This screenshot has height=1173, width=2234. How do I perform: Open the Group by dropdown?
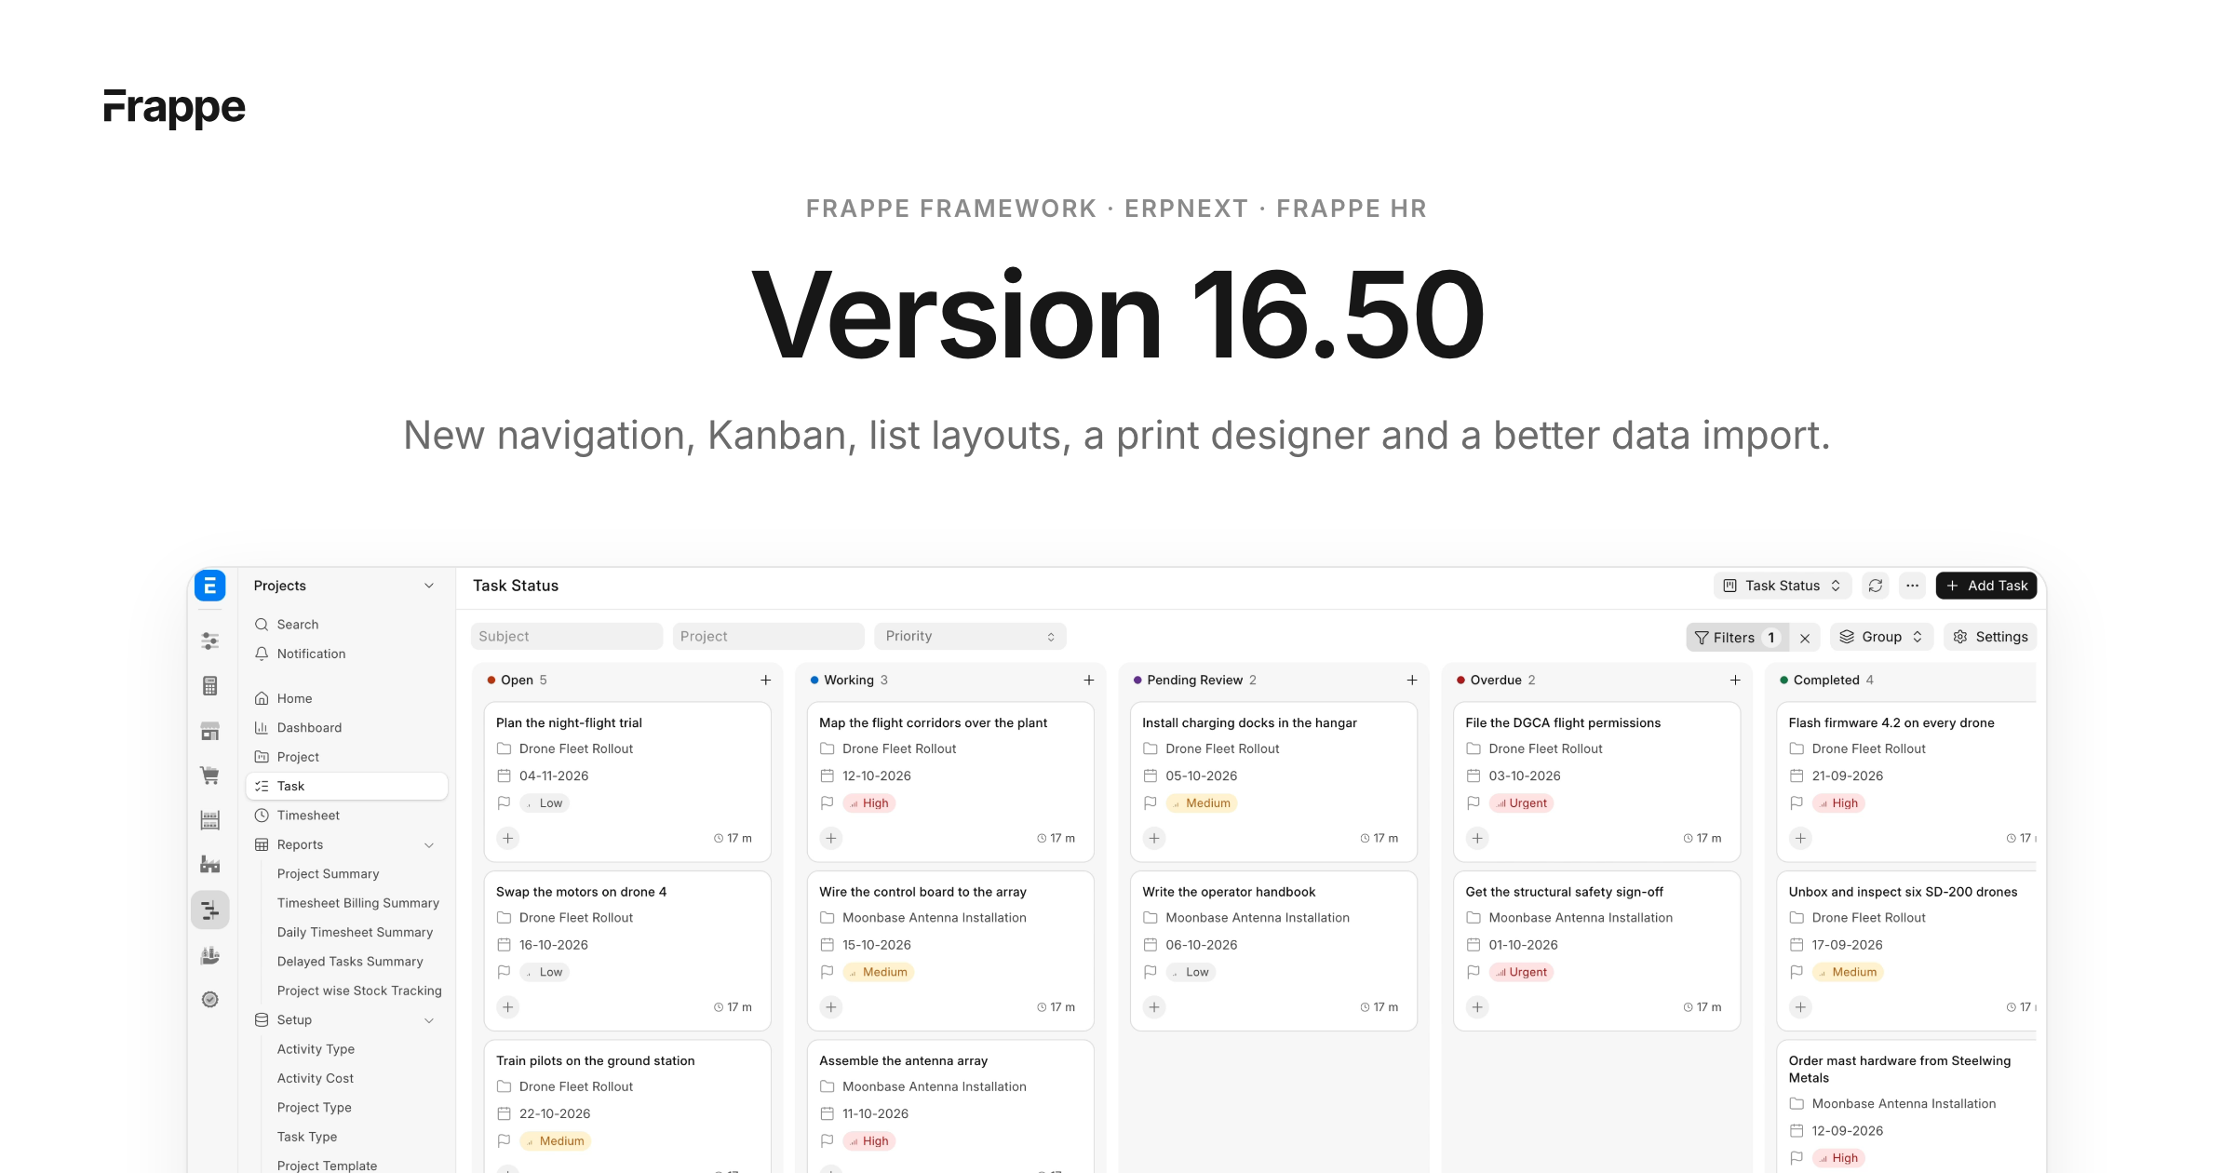(x=1881, y=637)
